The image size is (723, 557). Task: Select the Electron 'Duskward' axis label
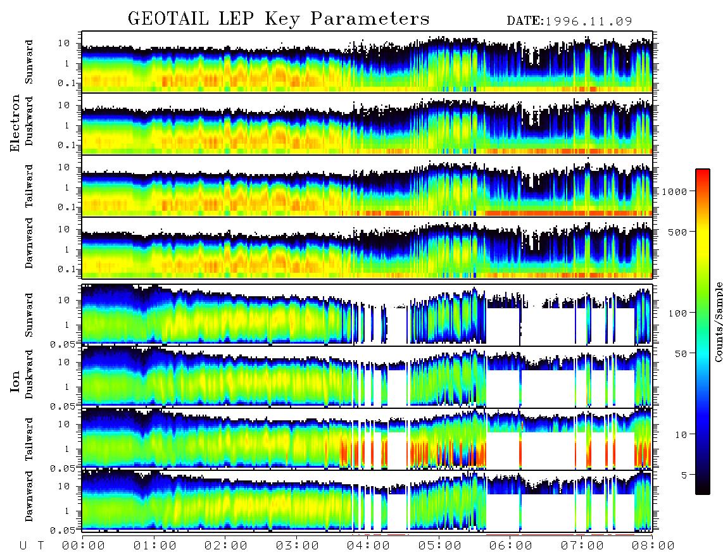[29, 122]
